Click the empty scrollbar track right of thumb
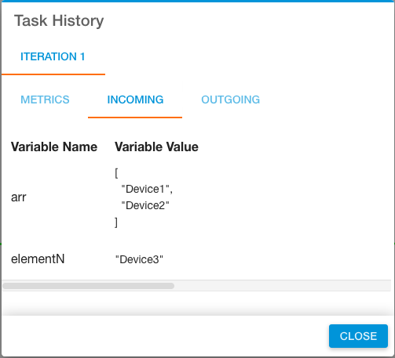This screenshot has height=358, width=395. point(282,286)
